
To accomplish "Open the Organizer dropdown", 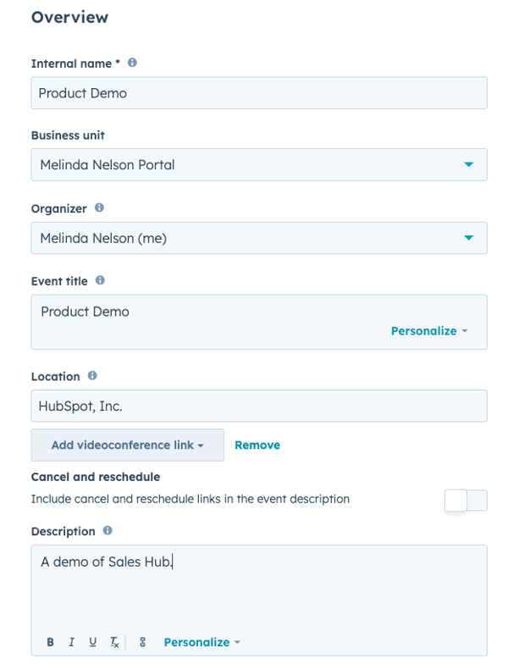I will pos(259,238).
